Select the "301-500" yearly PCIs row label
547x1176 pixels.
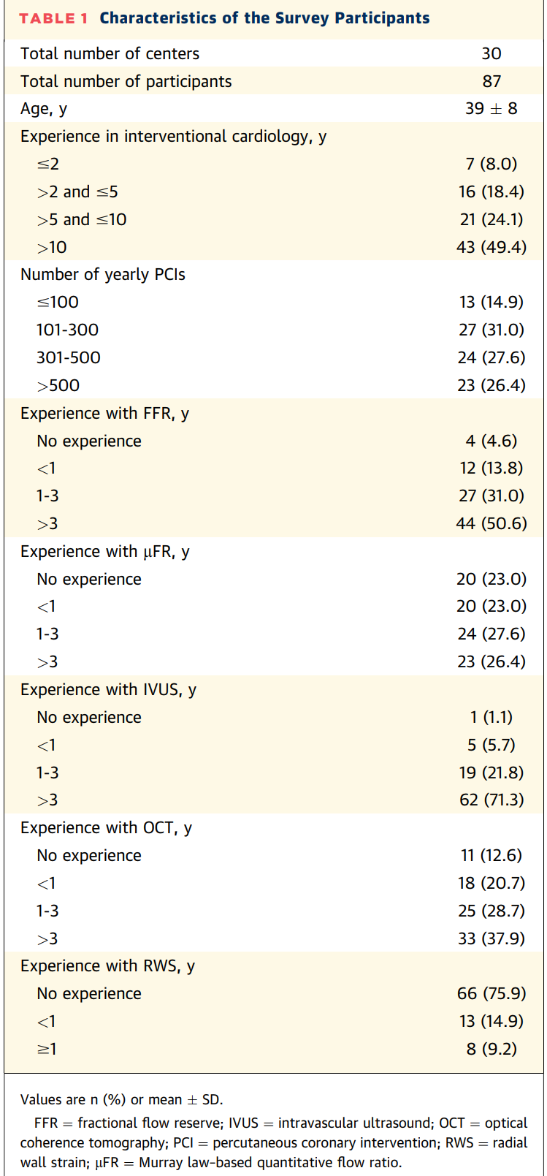69,357
